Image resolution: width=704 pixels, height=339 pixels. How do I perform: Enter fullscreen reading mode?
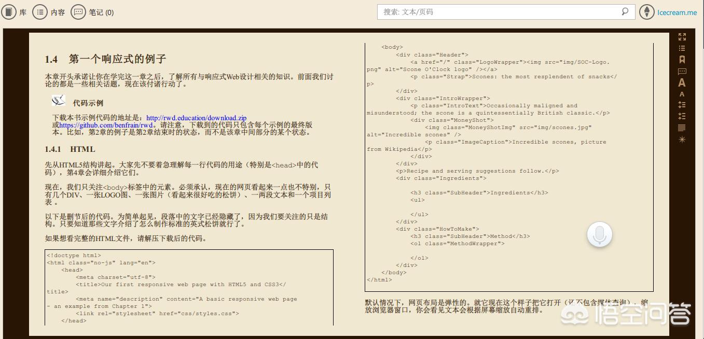click(682, 36)
